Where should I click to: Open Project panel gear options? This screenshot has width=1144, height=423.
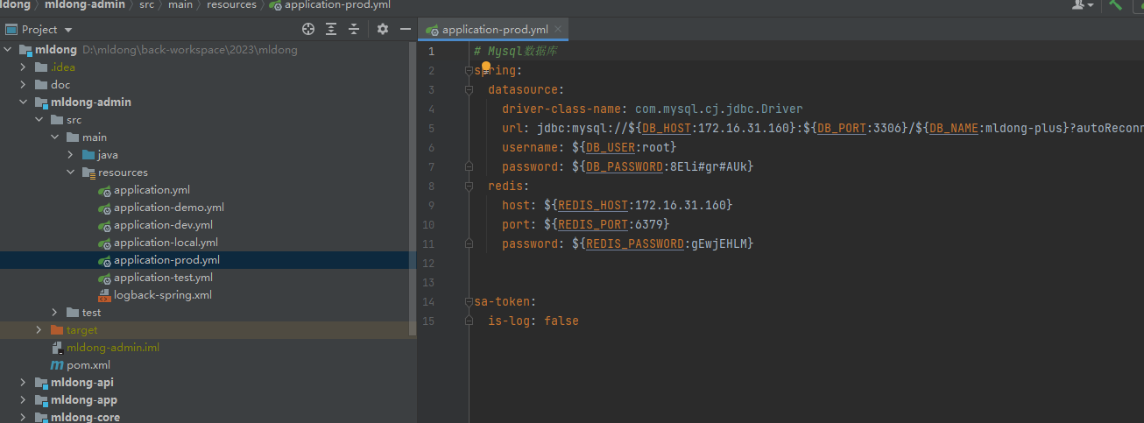click(382, 29)
